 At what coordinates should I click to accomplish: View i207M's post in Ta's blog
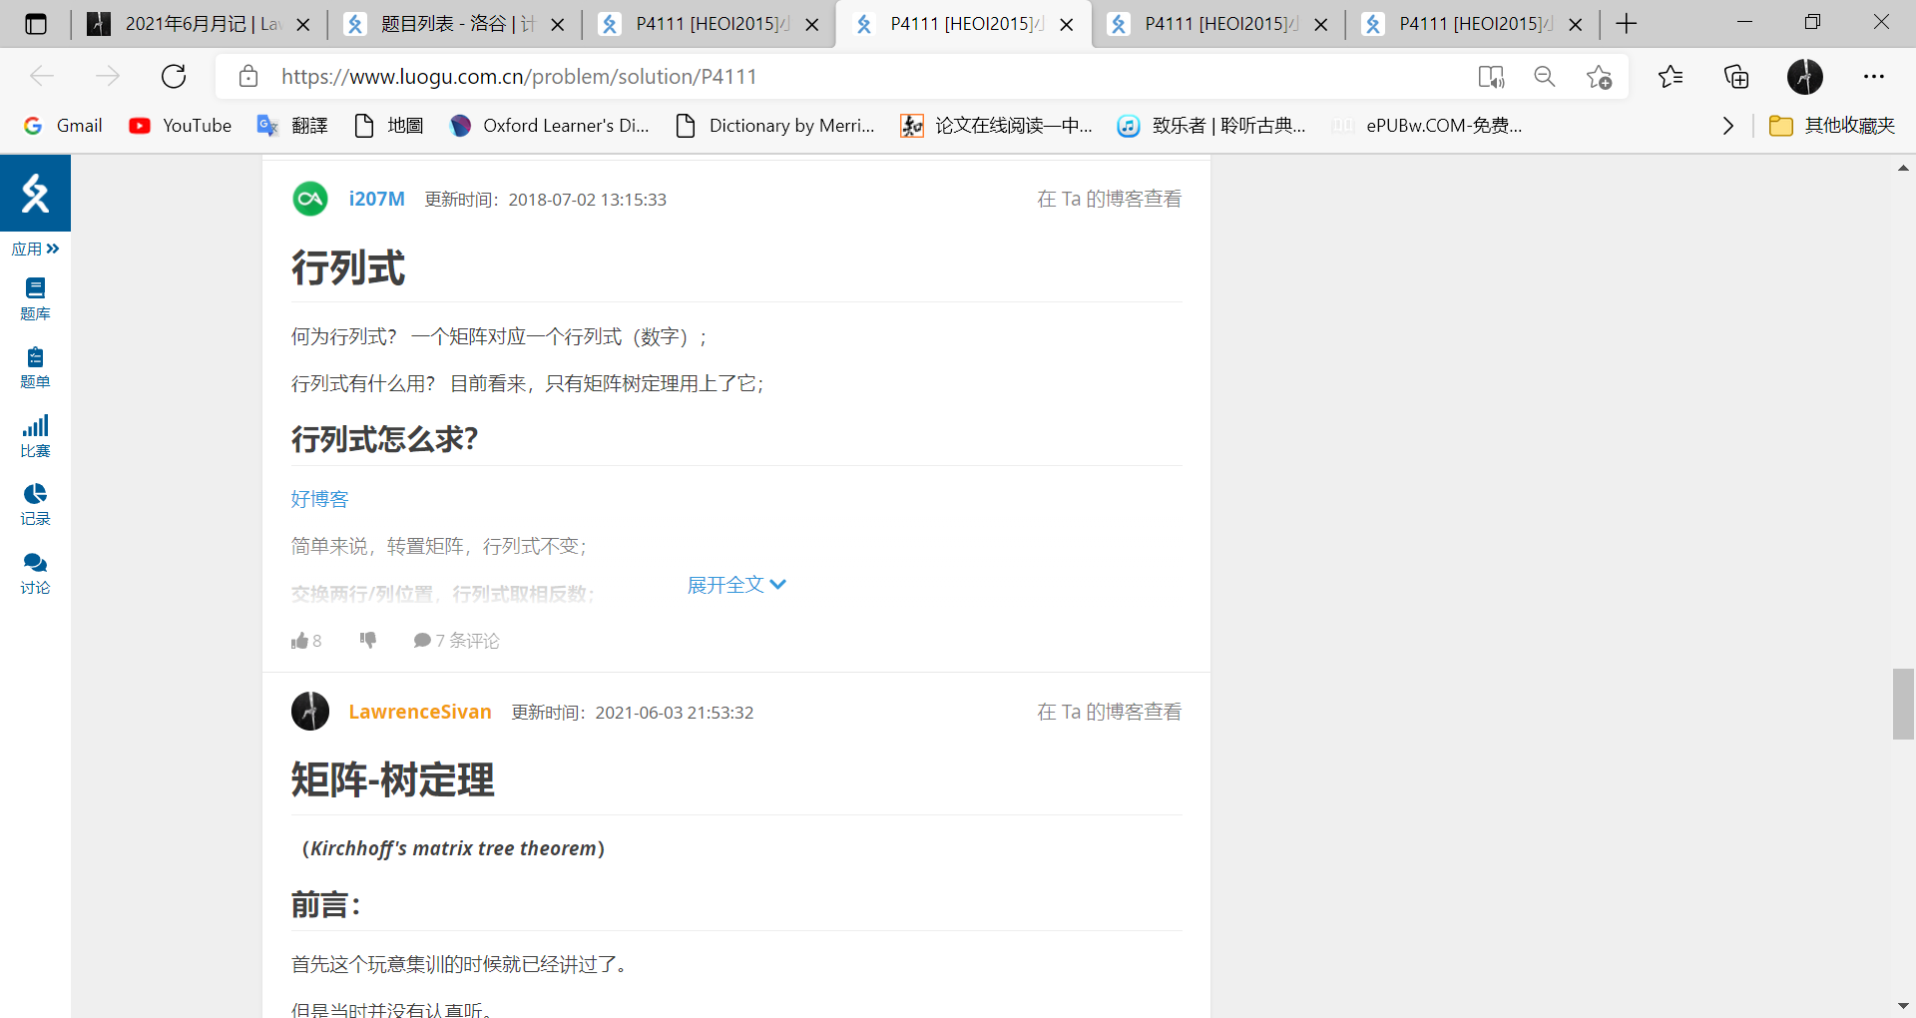click(x=1109, y=199)
